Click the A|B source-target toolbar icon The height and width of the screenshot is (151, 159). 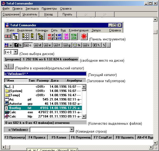8,36
